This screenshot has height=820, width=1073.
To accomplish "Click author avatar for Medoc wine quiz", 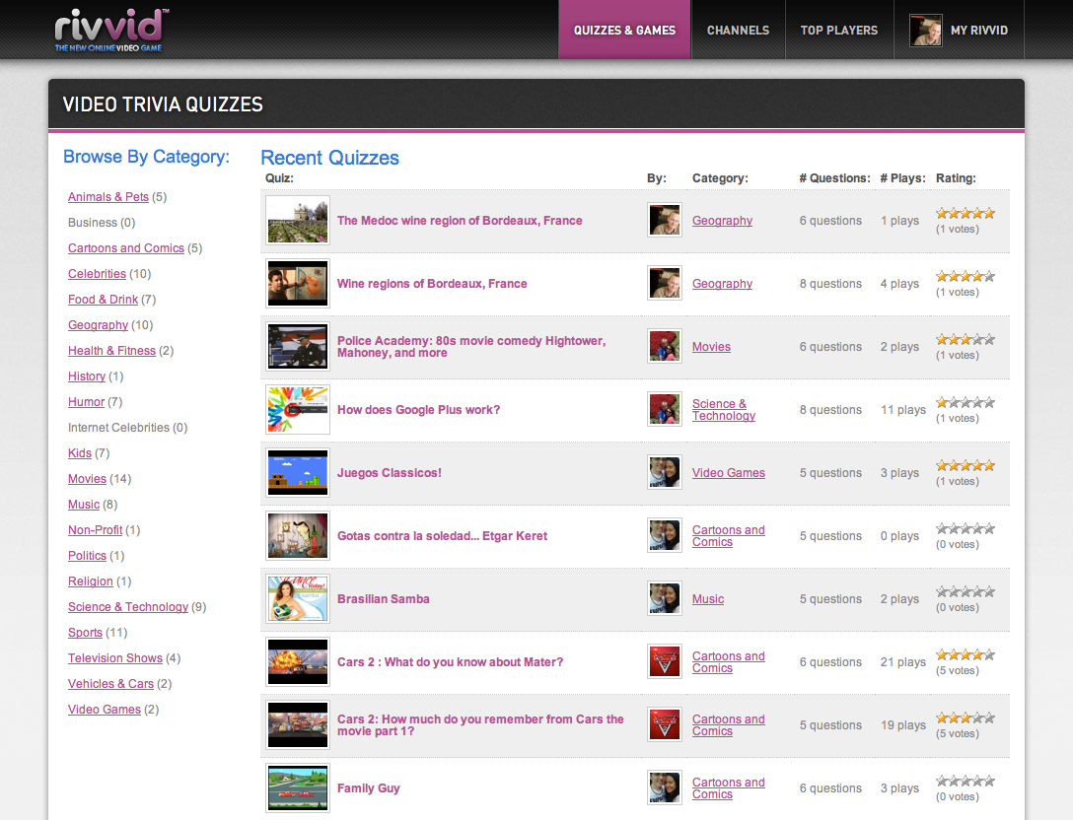I will pyautogui.click(x=665, y=221).
